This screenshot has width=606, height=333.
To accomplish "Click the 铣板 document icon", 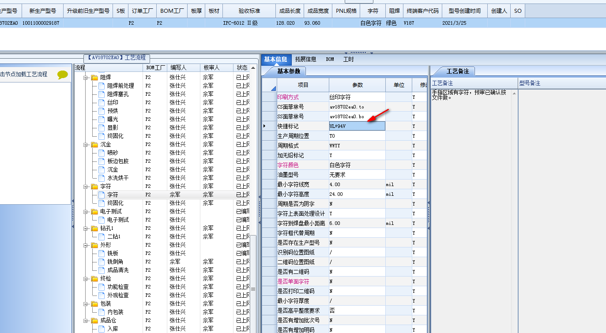I will (102, 253).
